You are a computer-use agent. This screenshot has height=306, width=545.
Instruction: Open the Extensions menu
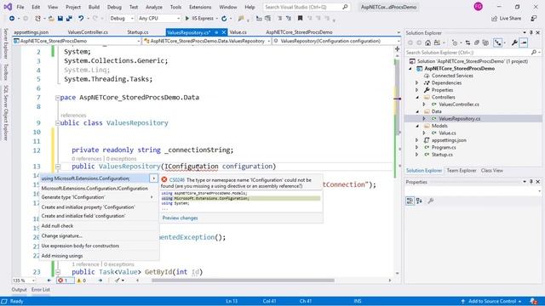tap(200, 7)
